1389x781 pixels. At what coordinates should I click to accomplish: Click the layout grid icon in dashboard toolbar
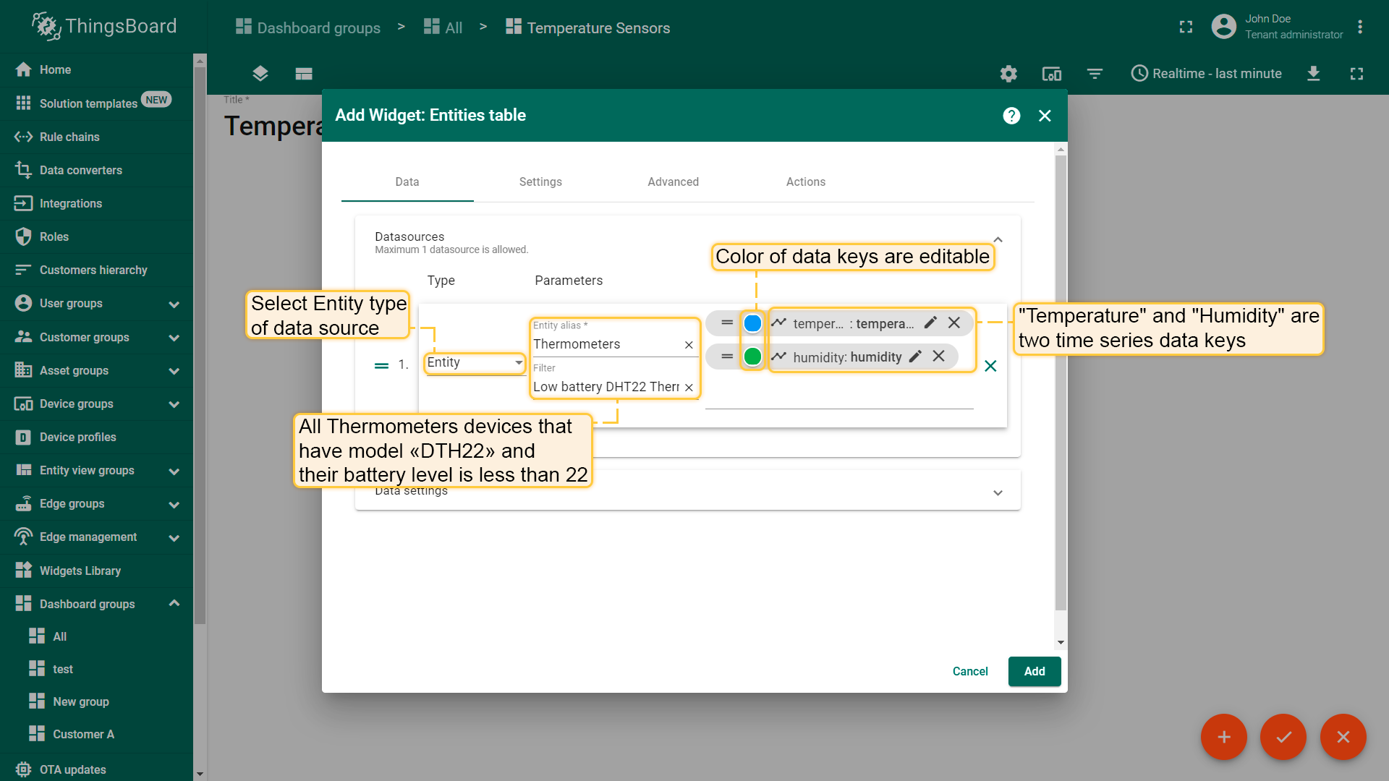[x=304, y=74]
